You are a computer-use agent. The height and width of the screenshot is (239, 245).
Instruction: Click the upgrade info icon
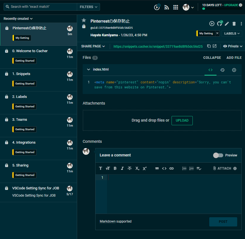tap(241, 5)
